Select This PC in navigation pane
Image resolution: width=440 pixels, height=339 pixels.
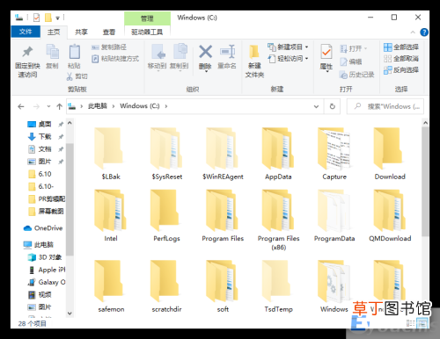(38, 245)
